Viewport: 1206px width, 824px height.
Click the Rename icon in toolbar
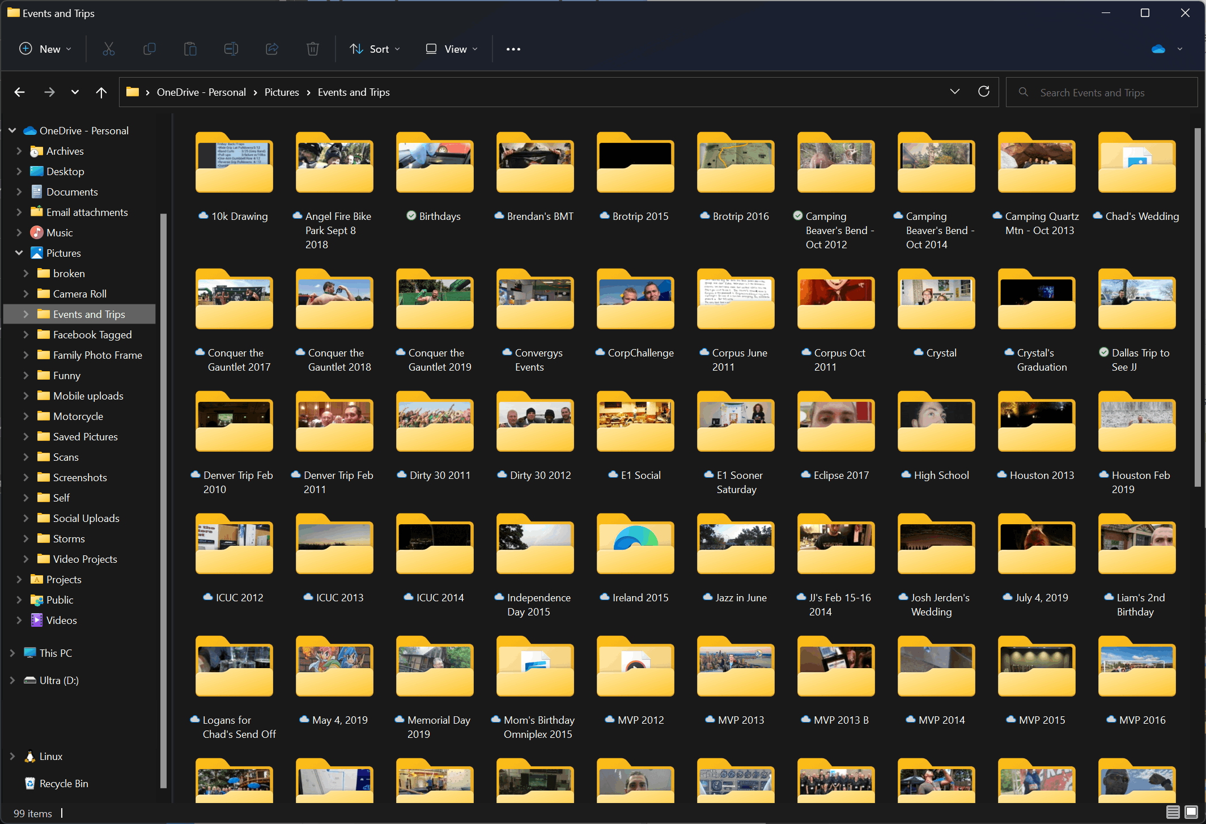click(231, 49)
